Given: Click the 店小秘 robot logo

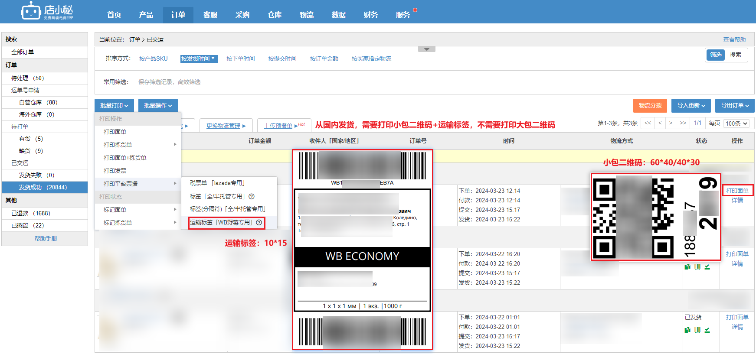Looking at the screenshot, I should pos(47,11).
